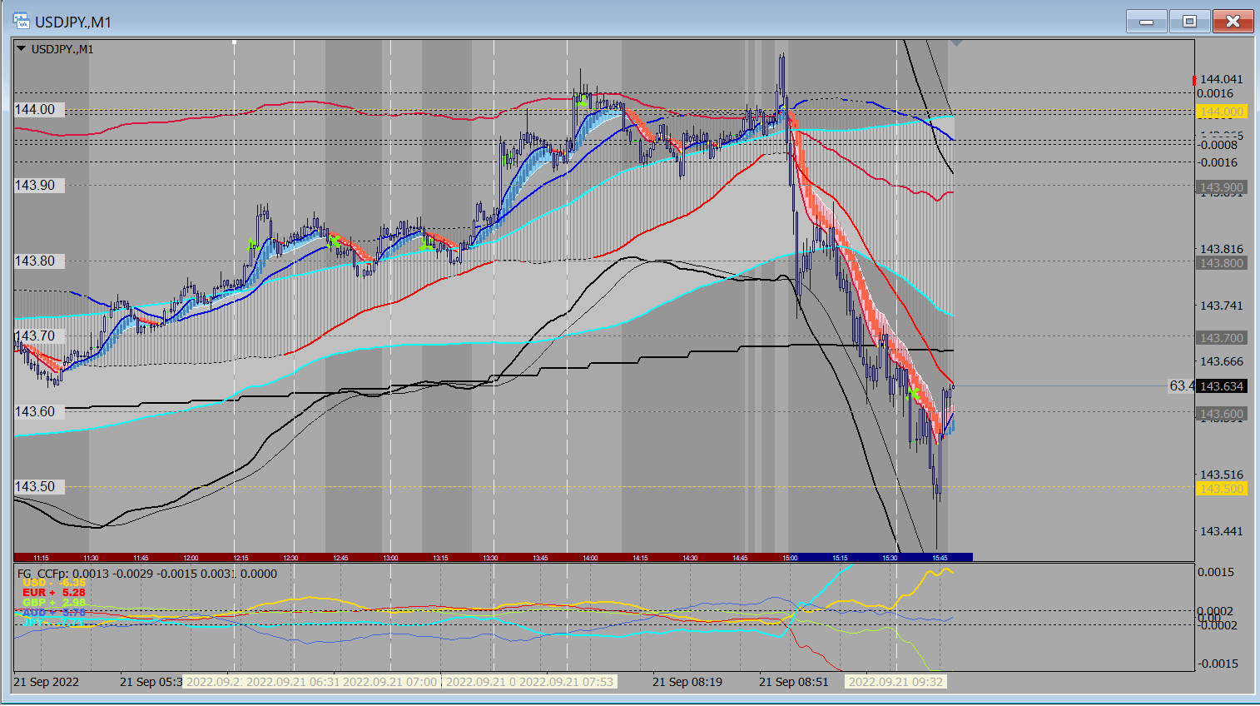The width and height of the screenshot is (1260, 706).
Task: Click the 2022.09.21 06:31 time label
Action: [292, 682]
